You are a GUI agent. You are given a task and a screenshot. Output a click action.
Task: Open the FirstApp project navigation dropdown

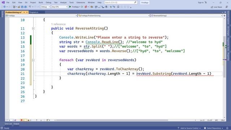41,16
